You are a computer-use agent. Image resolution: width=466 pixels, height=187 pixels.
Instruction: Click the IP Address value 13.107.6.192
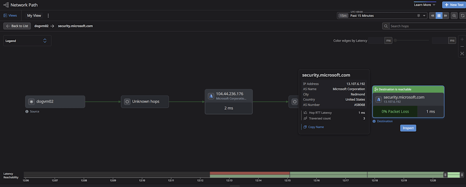point(356,83)
